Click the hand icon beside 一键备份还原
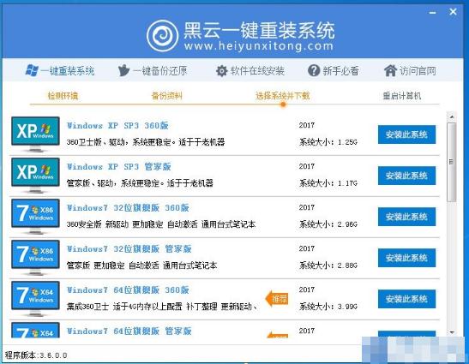Image resolution: width=469 pixels, height=364 pixels. [123, 71]
